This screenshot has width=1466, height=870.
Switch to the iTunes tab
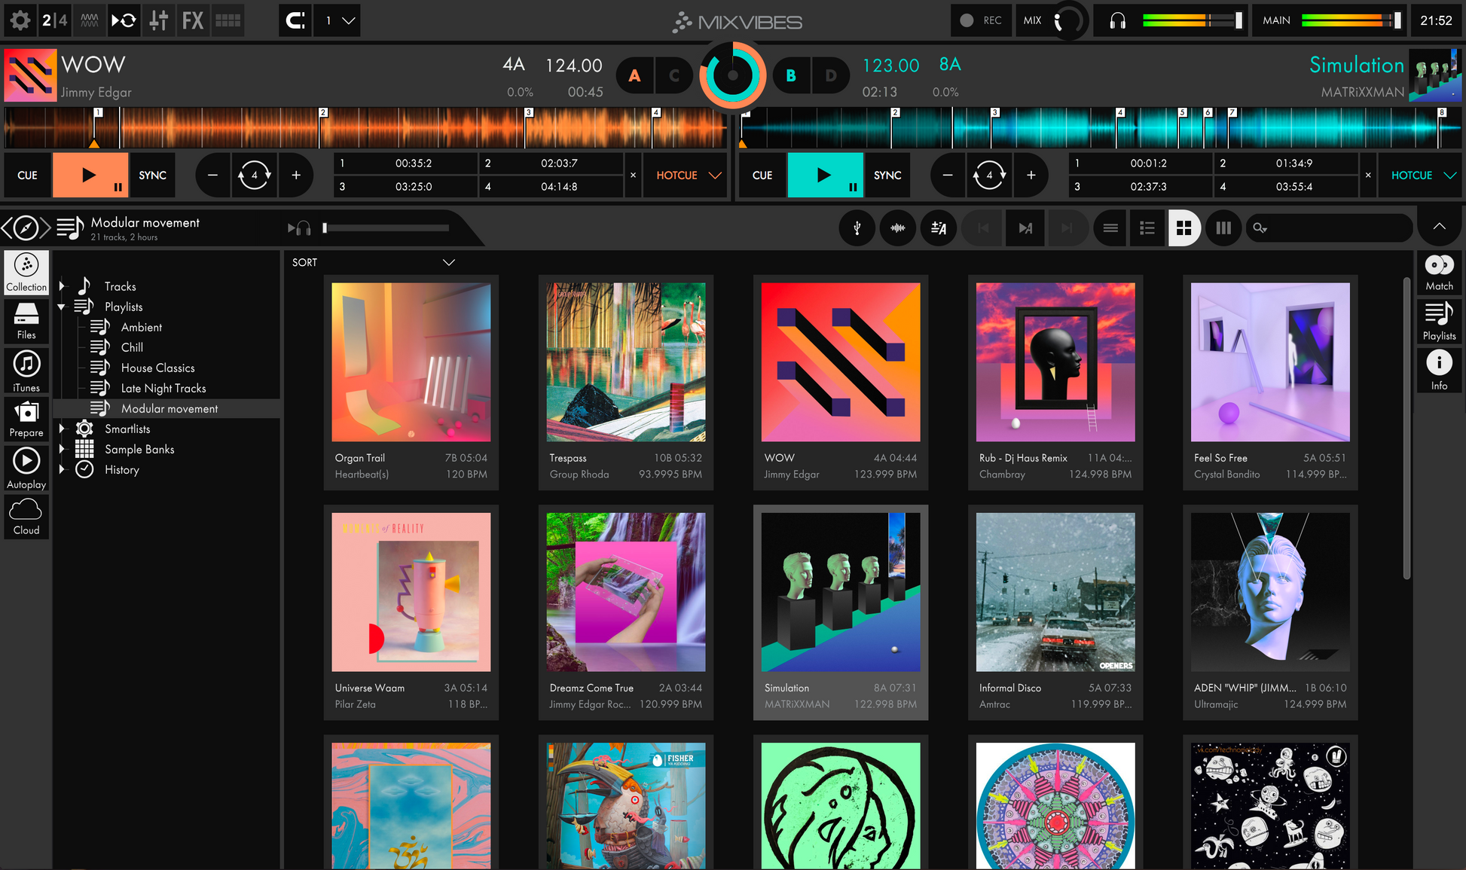26,369
